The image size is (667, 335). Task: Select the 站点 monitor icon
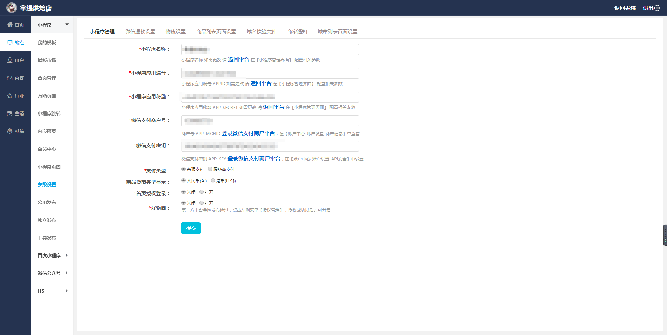click(x=10, y=43)
